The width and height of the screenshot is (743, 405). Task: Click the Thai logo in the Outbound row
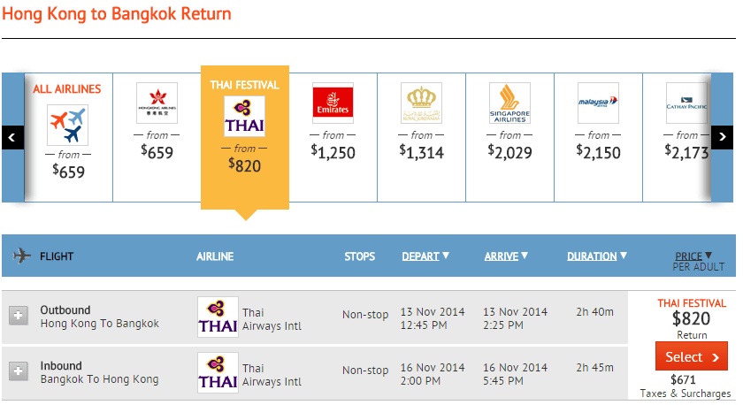(218, 318)
